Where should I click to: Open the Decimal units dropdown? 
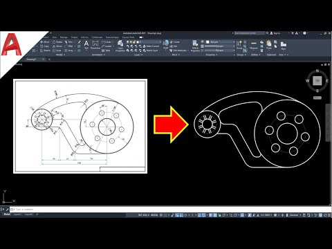[x=295, y=215]
